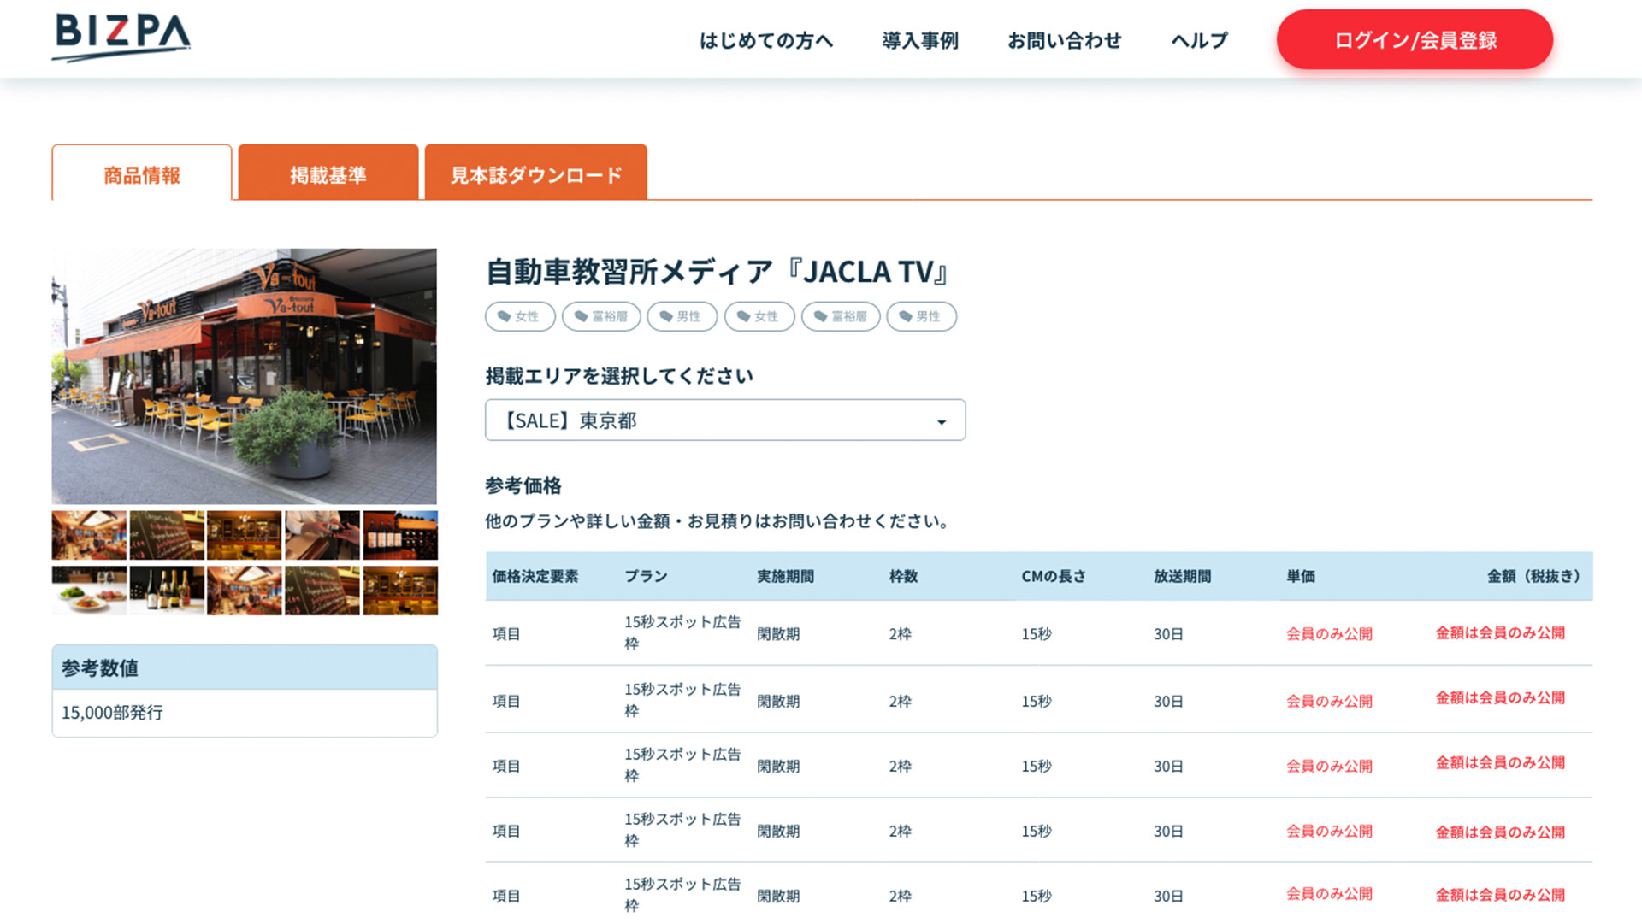
Task: Open the お問い合わせ page
Action: pos(1066,40)
